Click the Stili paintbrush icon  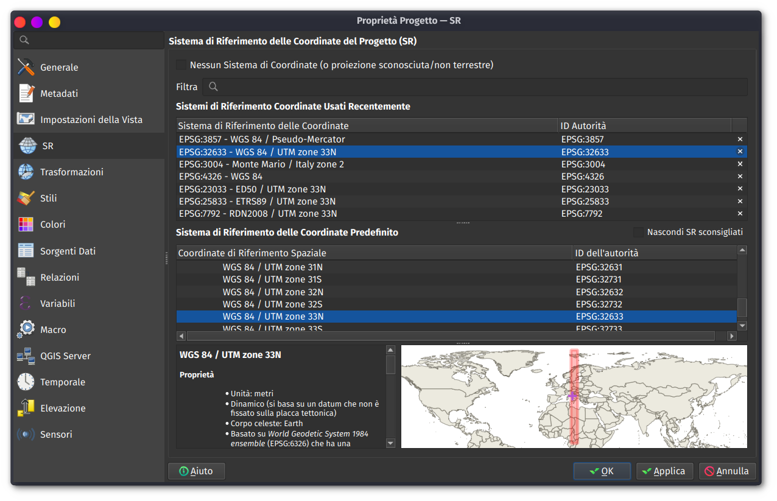click(26, 198)
